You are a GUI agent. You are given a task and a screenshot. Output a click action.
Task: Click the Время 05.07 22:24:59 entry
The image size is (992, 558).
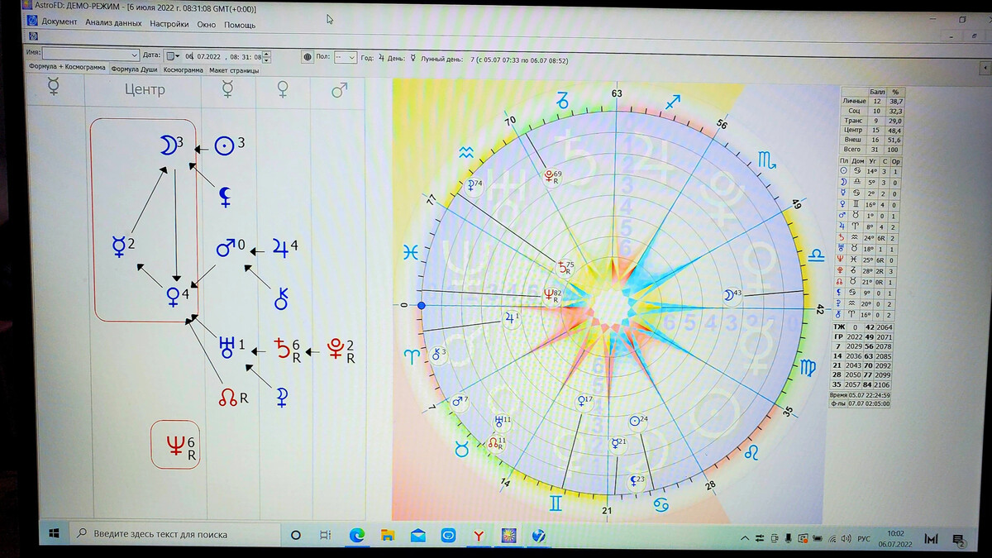click(861, 396)
